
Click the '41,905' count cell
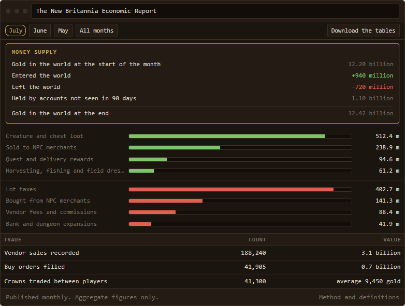coord(255,267)
